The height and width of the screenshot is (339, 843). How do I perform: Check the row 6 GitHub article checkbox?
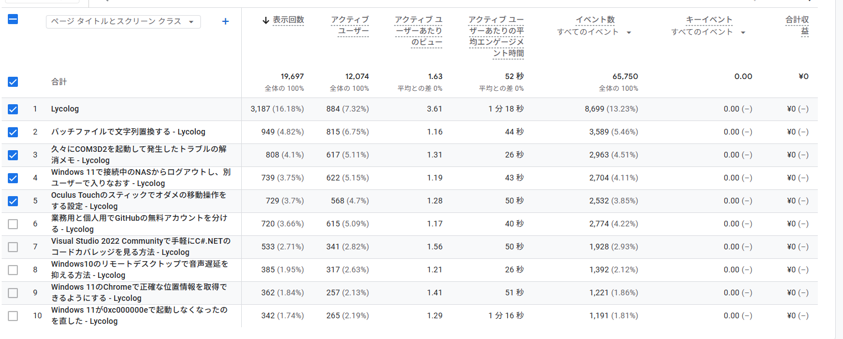(x=13, y=224)
